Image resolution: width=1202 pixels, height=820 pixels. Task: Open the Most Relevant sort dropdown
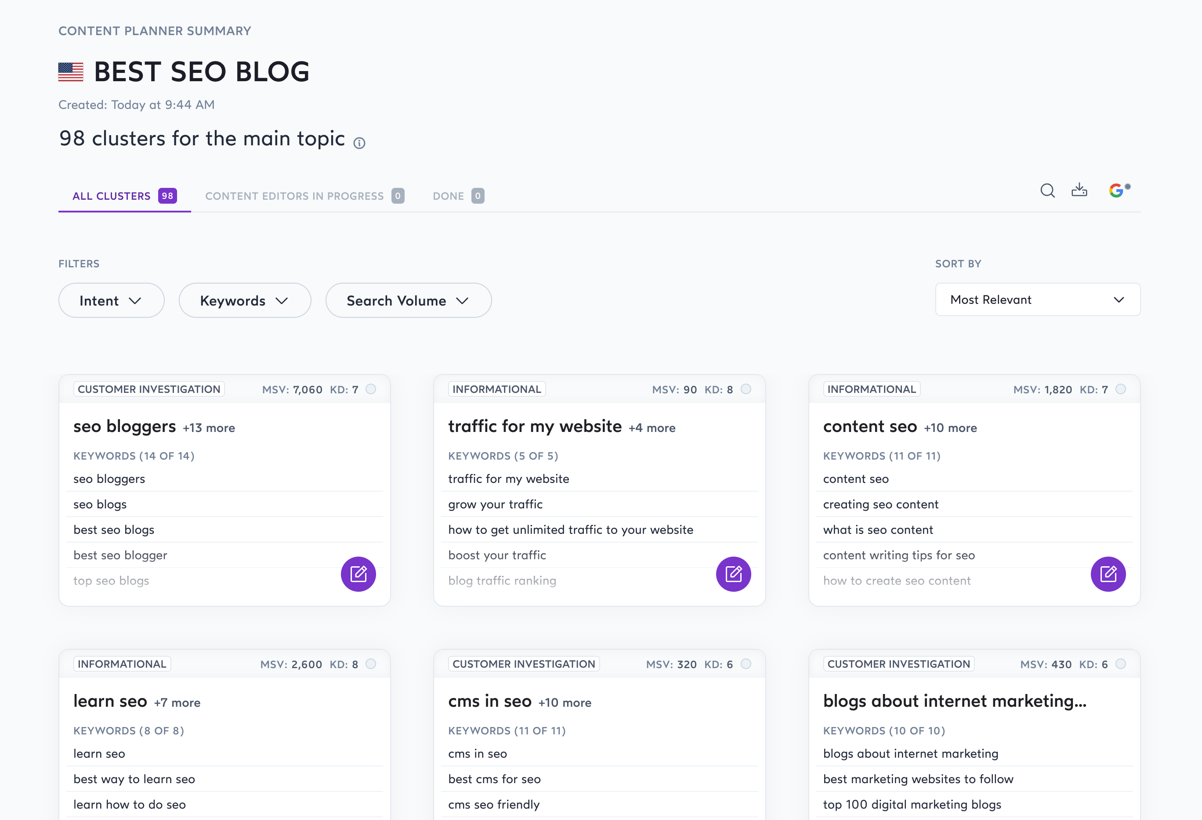click(1037, 300)
